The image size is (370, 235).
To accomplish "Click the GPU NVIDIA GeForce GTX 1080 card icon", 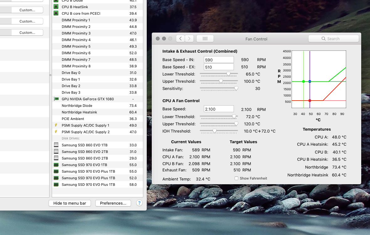I will (x=56, y=99).
